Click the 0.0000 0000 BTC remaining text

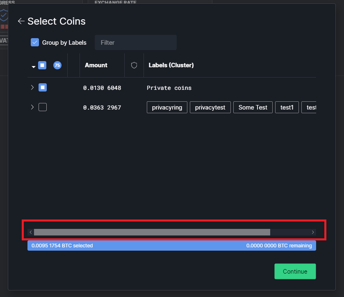279,245
